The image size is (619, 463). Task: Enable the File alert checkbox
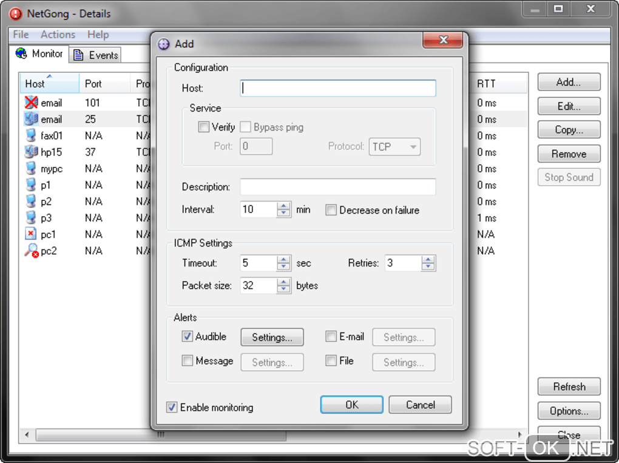point(331,360)
